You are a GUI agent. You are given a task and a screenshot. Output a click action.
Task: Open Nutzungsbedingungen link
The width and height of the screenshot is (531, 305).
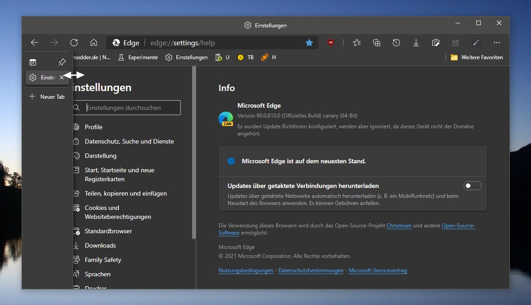tap(246, 270)
